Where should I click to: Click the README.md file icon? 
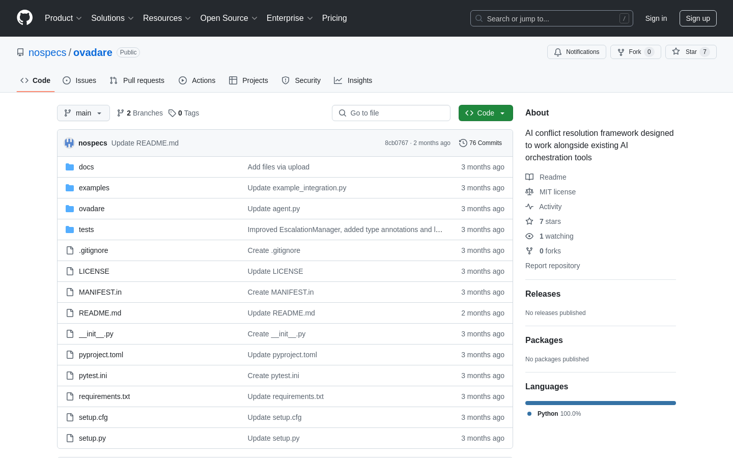pyautogui.click(x=70, y=313)
